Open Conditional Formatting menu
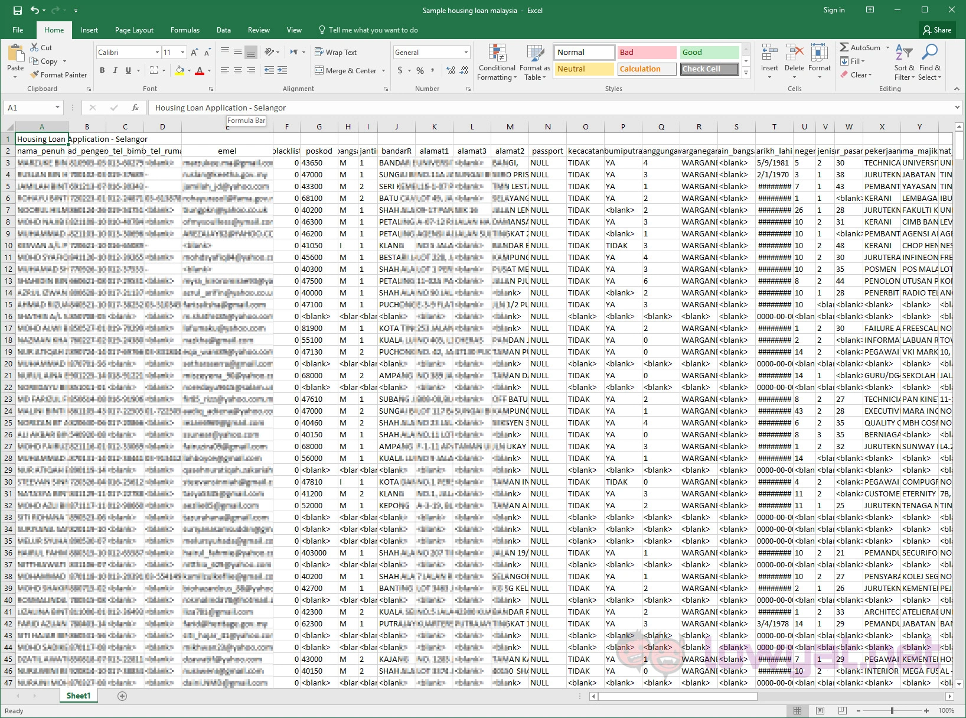Image resolution: width=966 pixels, height=718 pixels. [497, 63]
